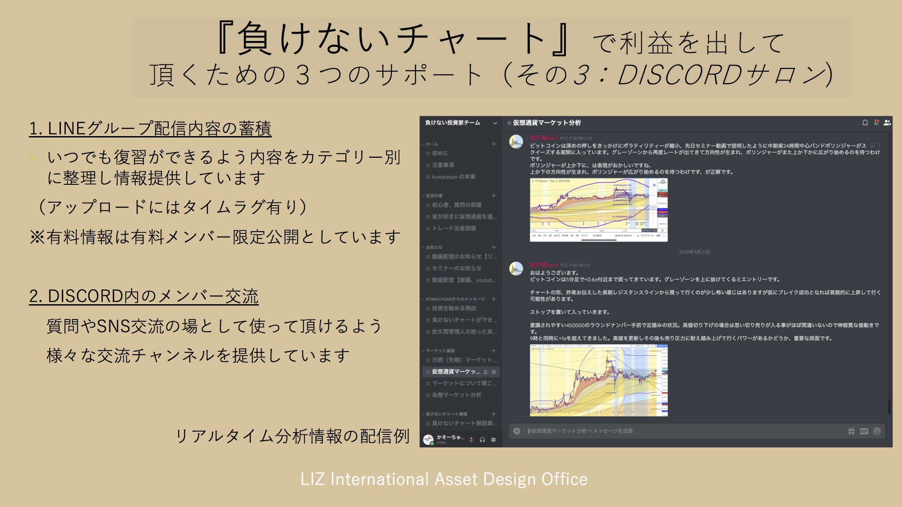Open channel settings gear next to 仮想通貨マーケッ...
902x507 pixels.
tap(493, 372)
